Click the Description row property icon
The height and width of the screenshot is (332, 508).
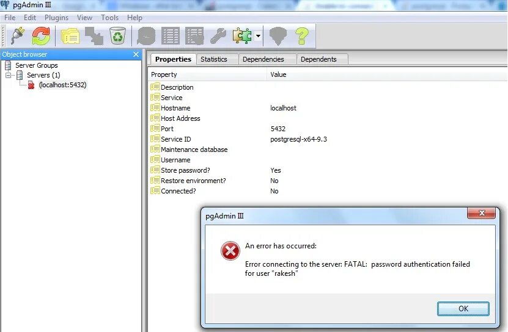pos(155,87)
